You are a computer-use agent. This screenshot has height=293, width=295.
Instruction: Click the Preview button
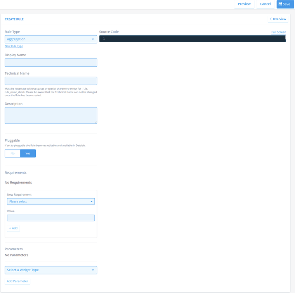tap(244, 4)
